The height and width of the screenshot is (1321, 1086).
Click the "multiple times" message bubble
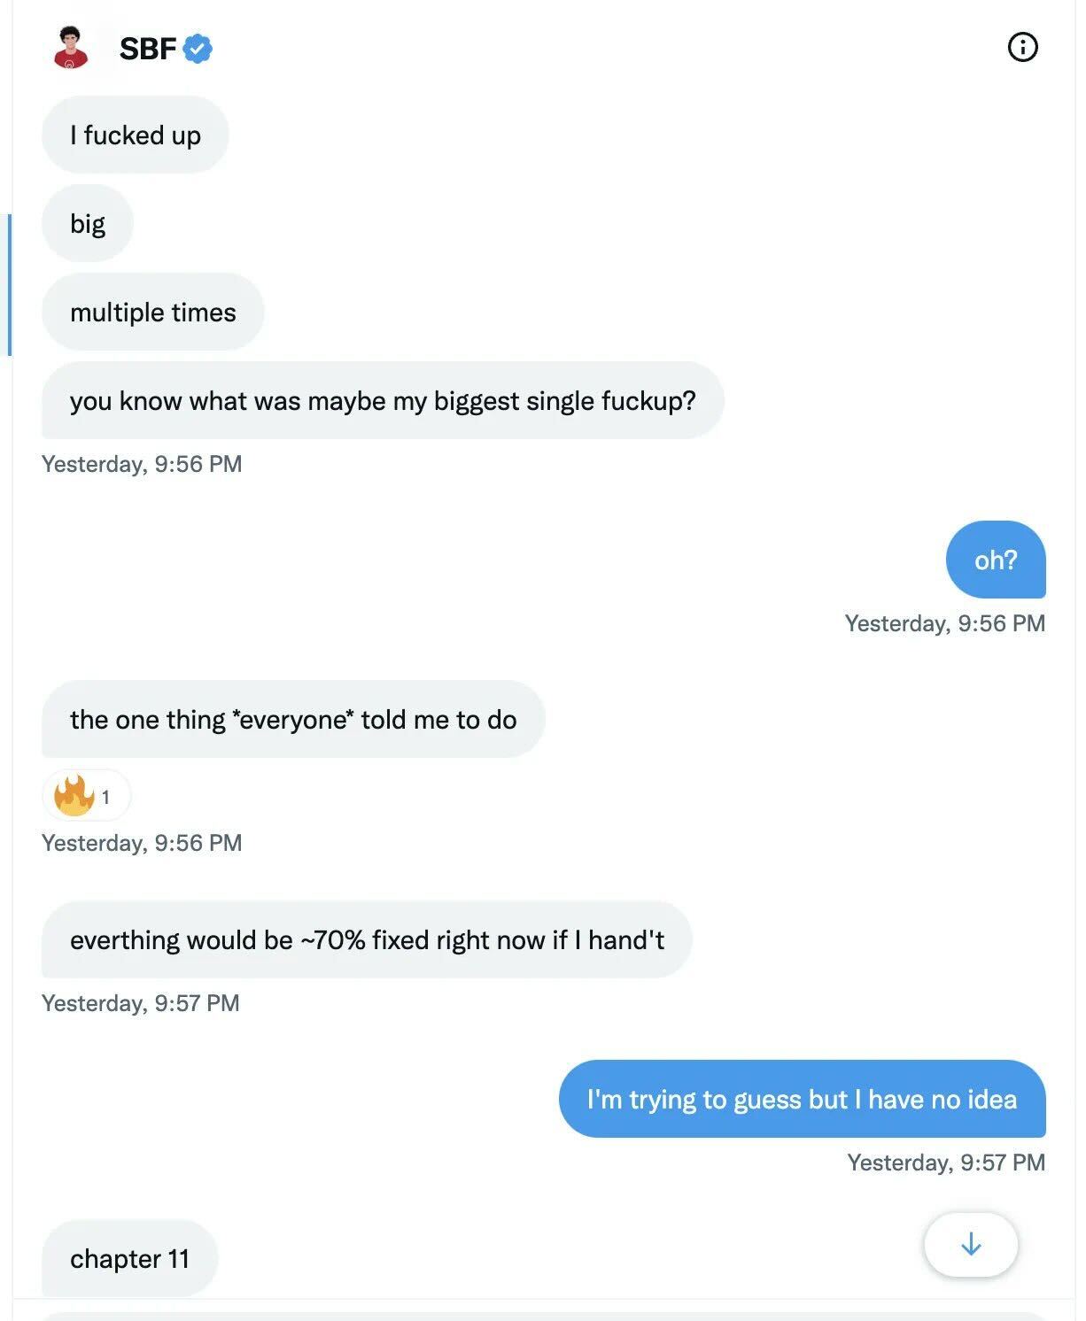152,313
